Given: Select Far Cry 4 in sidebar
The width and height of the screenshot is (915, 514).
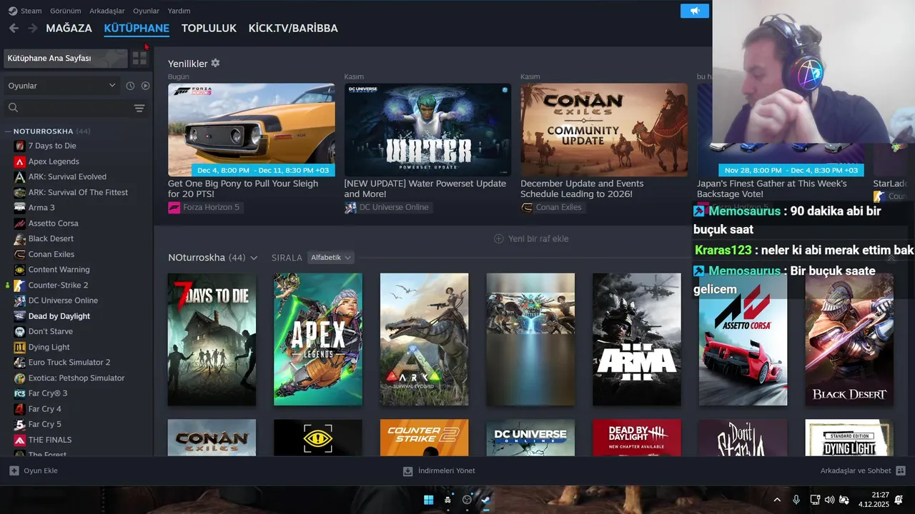Looking at the screenshot, I should [44, 409].
